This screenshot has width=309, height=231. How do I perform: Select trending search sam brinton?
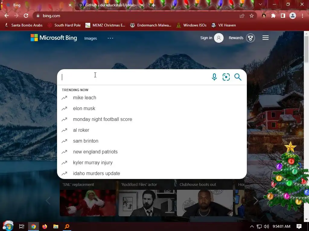(x=152, y=141)
